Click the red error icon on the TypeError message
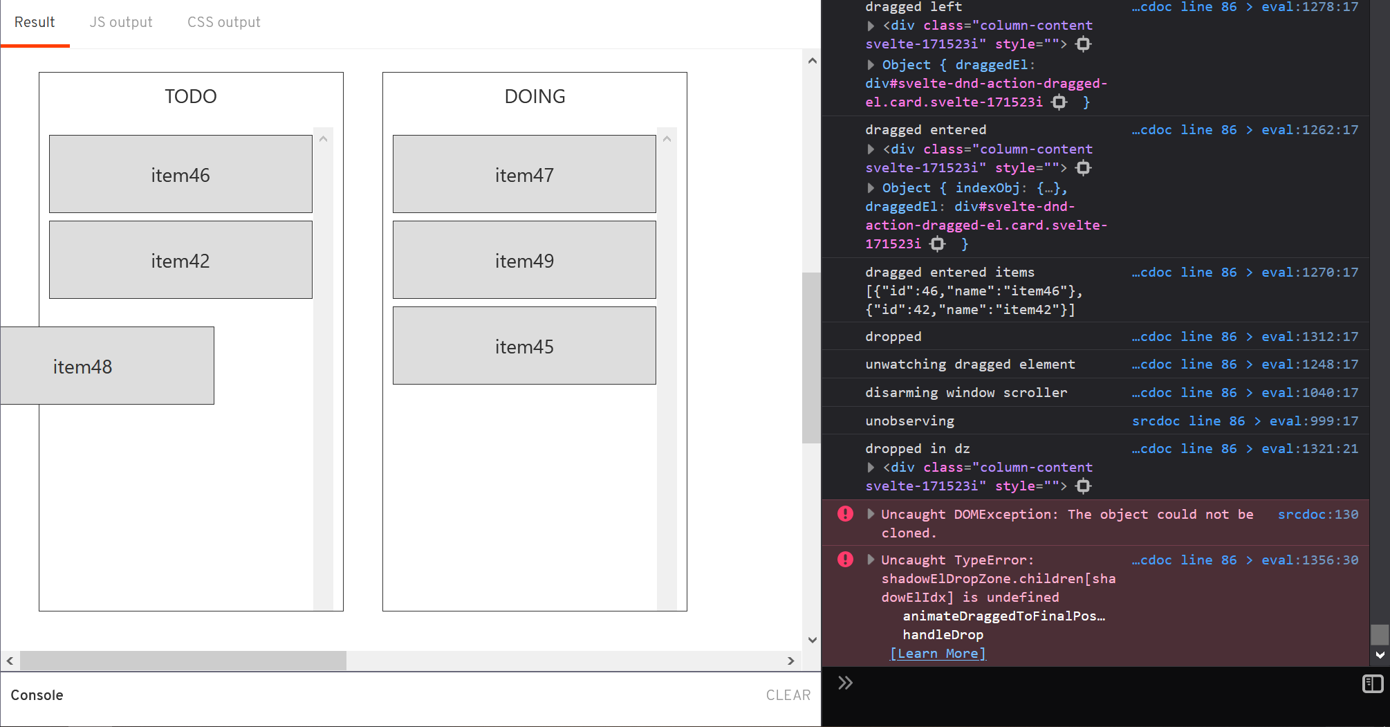Viewport: 1390px width, 727px height. 844,559
